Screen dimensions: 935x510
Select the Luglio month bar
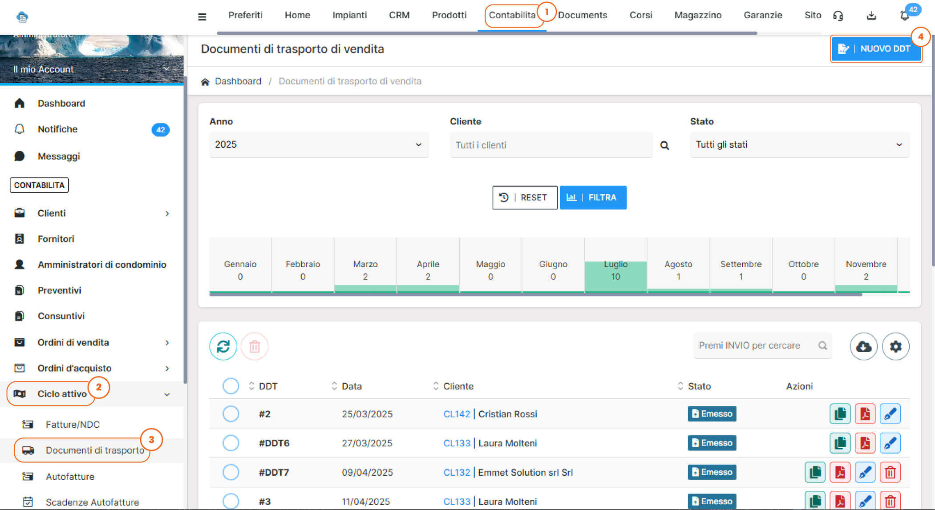(x=615, y=270)
